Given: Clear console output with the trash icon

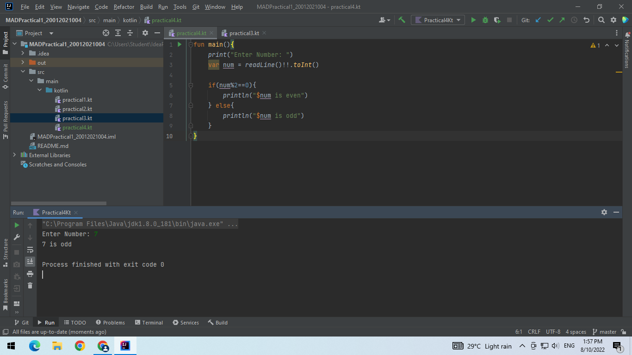Looking at the screenshot, I should click(30, 286).
